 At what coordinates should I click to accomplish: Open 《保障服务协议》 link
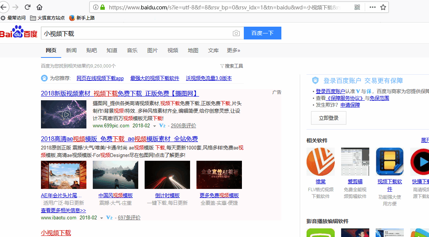(345, 98)
